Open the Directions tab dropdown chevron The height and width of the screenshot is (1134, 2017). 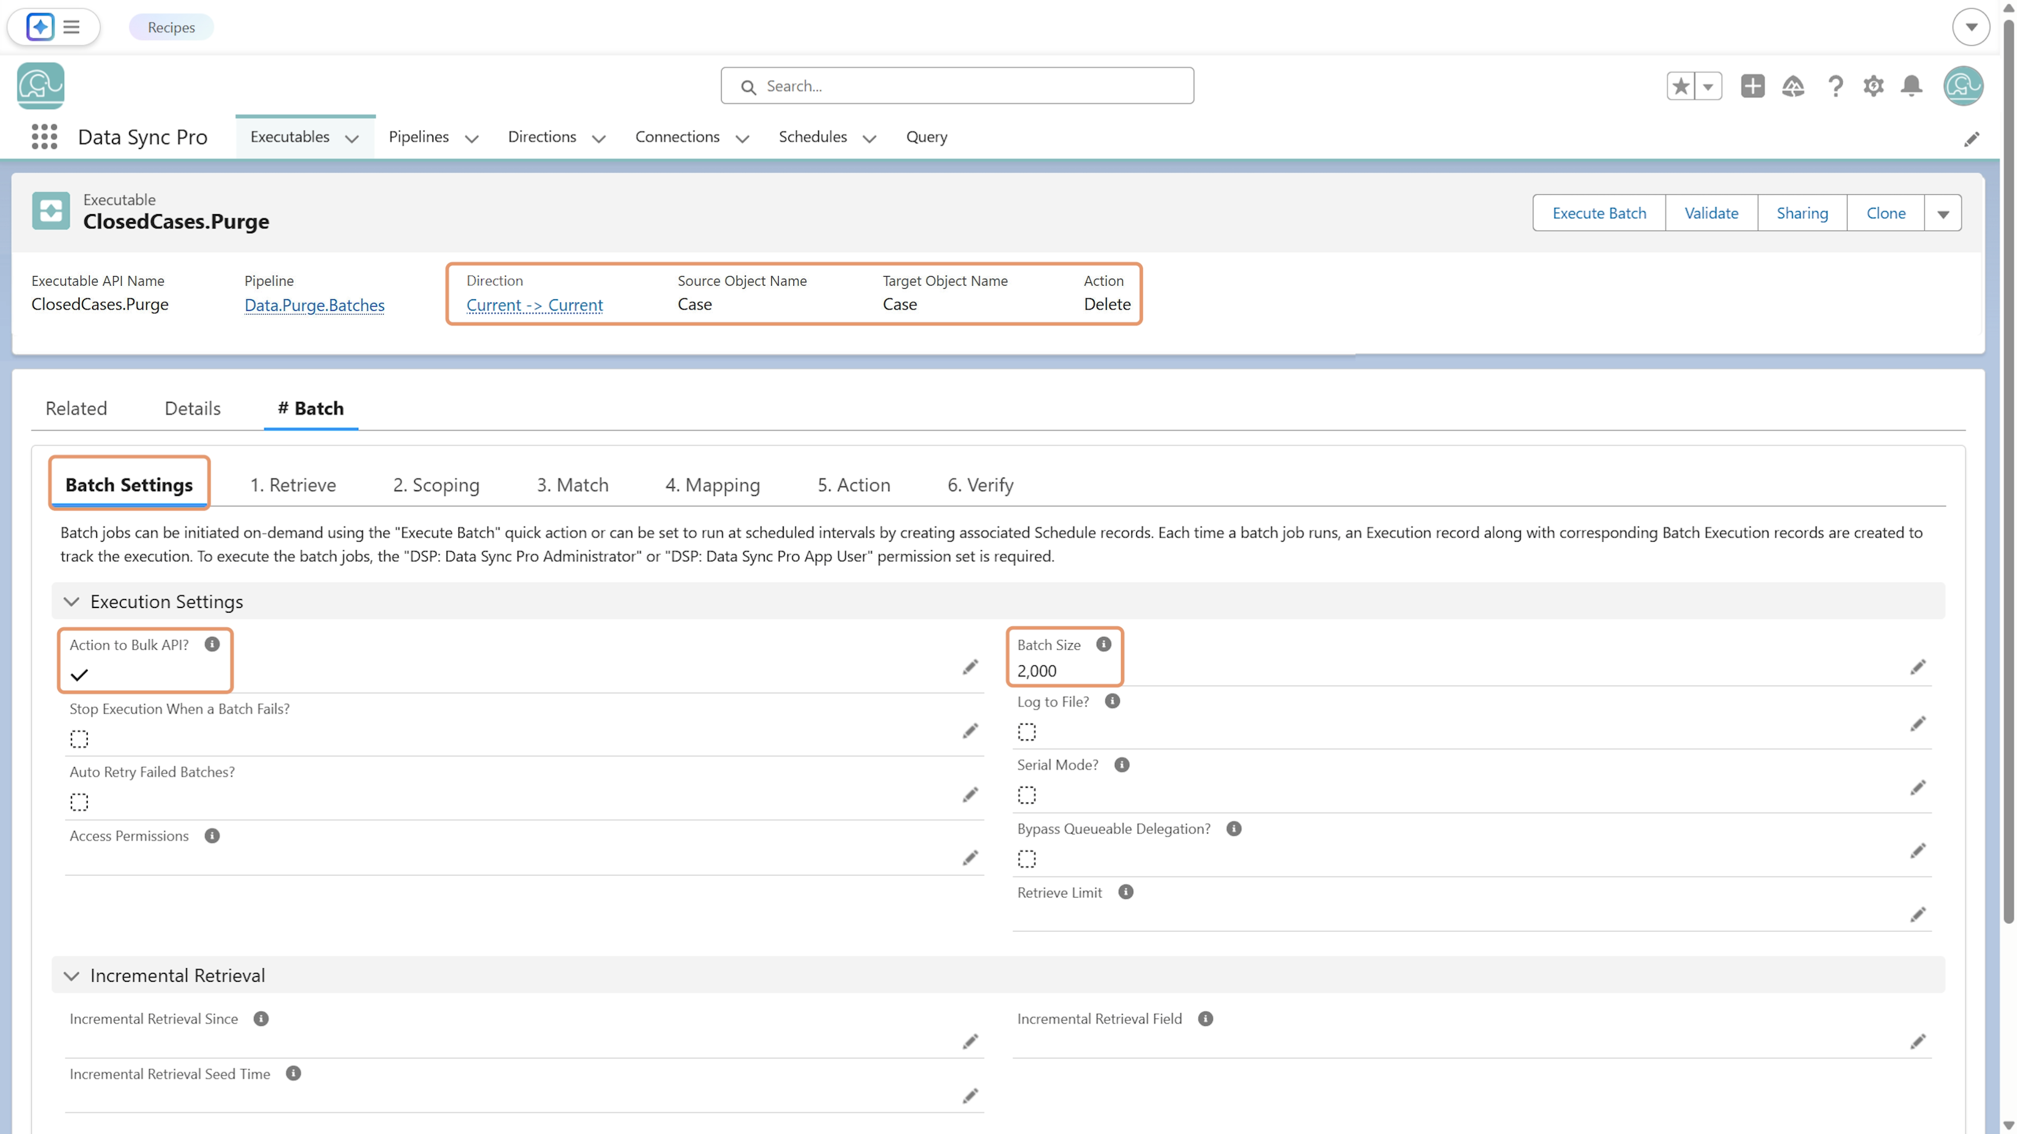[x=599, y=139]
